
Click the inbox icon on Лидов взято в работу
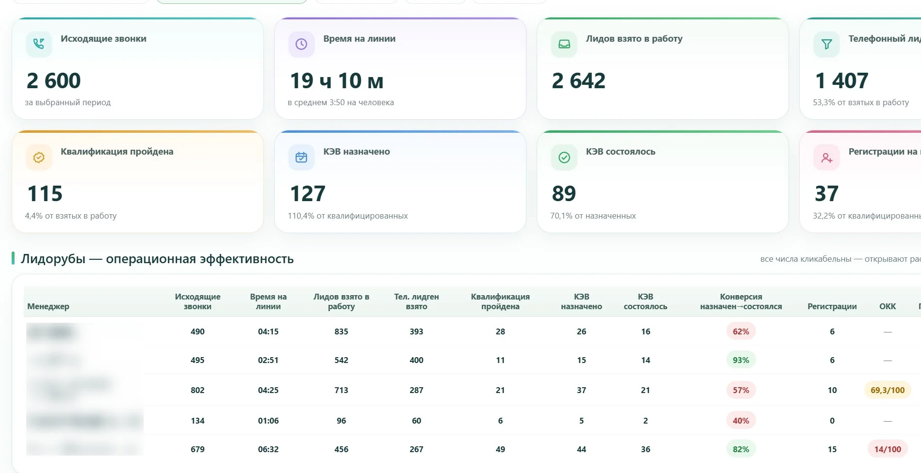(x=564, y=44)
